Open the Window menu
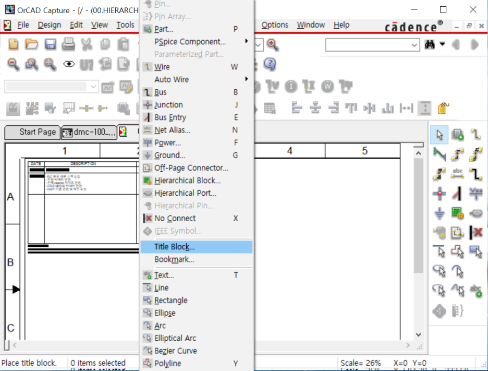 pos(311,25)
